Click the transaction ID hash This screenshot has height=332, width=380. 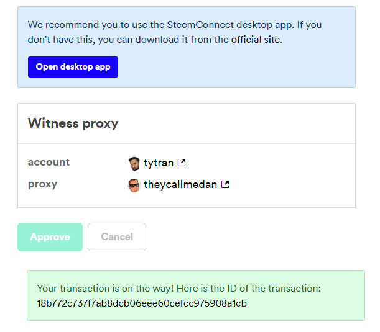[142, 303]
